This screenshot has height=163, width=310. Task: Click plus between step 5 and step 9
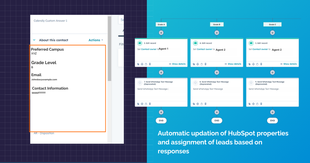[x=272, y=72]
